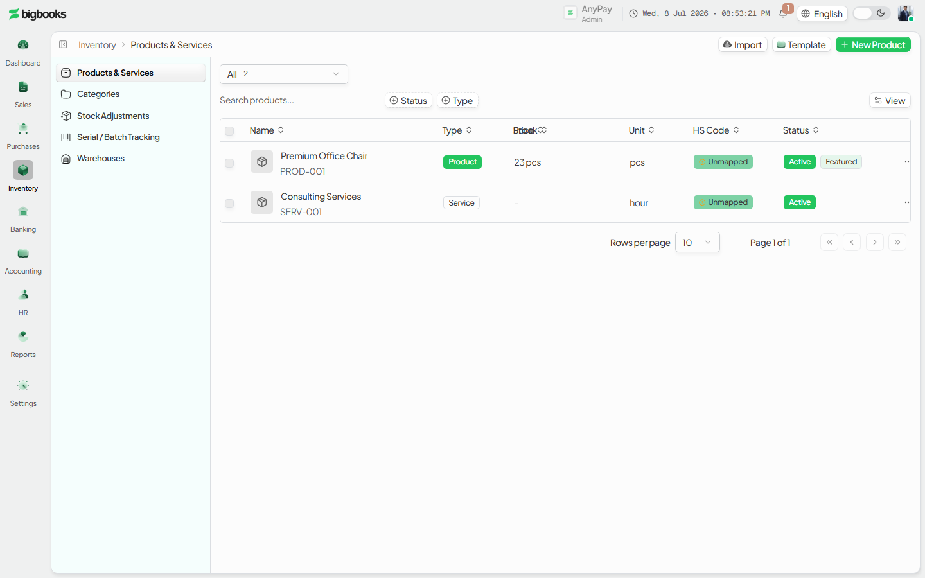Open the Accounting module icon
Viewport: 925px width, 578px height.
(x=23, y=253)
